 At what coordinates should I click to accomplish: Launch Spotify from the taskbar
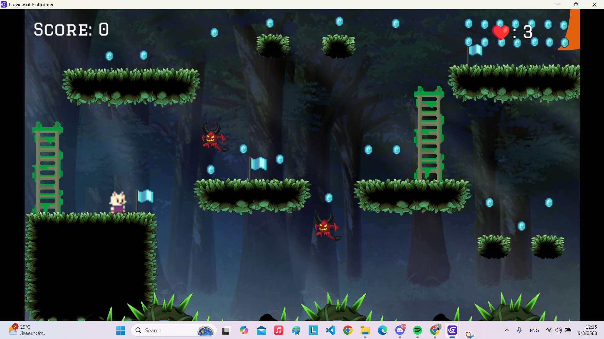(x=417, y=331)
